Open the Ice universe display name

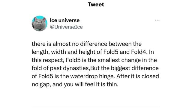tap(65, 20)
